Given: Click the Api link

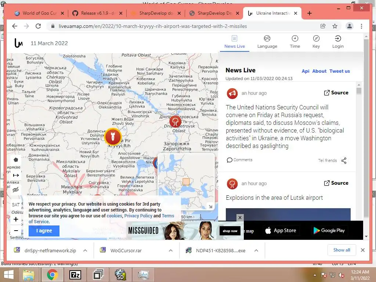Looking at the screenshot, I should point(305,71).
